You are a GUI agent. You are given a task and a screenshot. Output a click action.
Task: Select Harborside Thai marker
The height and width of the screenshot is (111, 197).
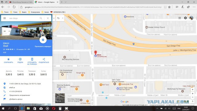click(x=120, y=84)
